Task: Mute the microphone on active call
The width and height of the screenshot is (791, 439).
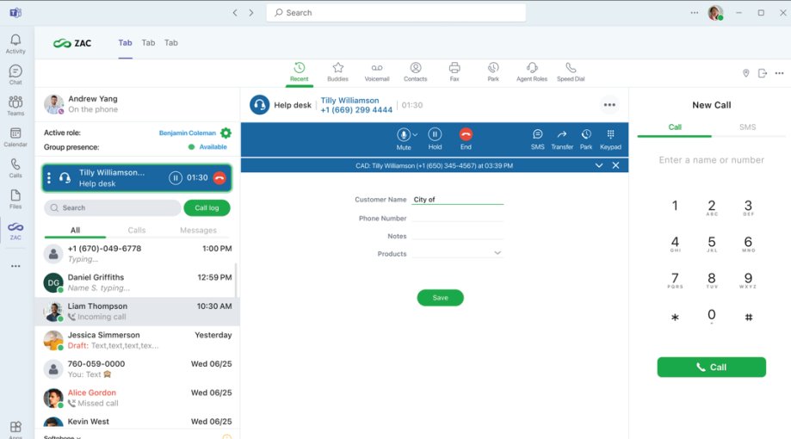Action: click(404, 139)
